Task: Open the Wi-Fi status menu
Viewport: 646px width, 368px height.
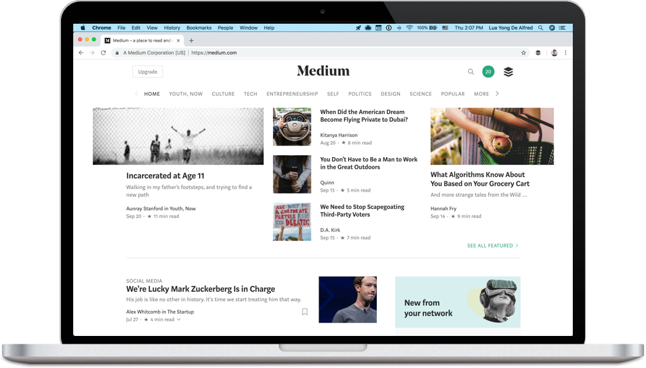Action: pos(409,28)
